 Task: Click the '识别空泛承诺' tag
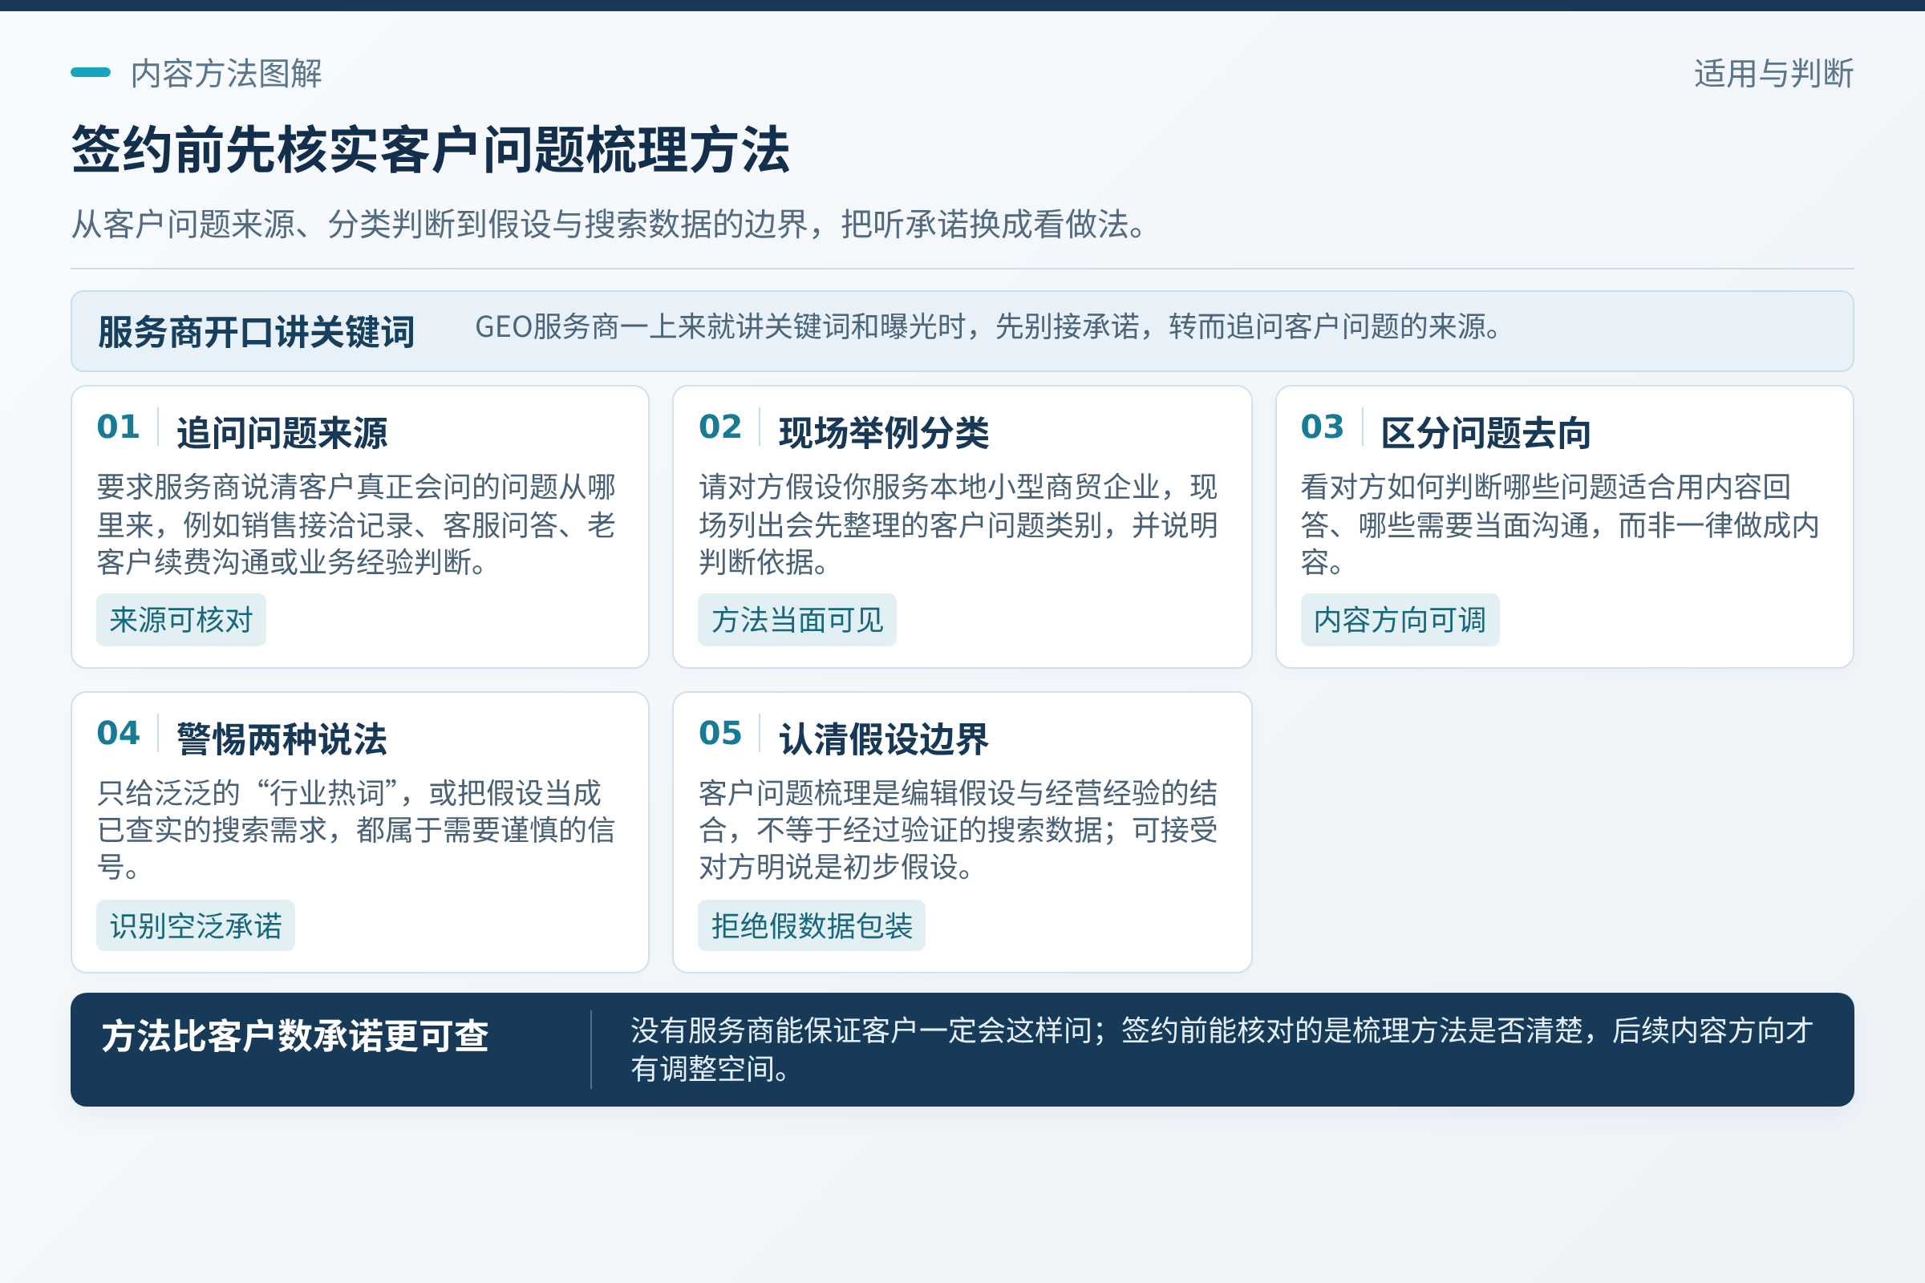tap(196, 925)
